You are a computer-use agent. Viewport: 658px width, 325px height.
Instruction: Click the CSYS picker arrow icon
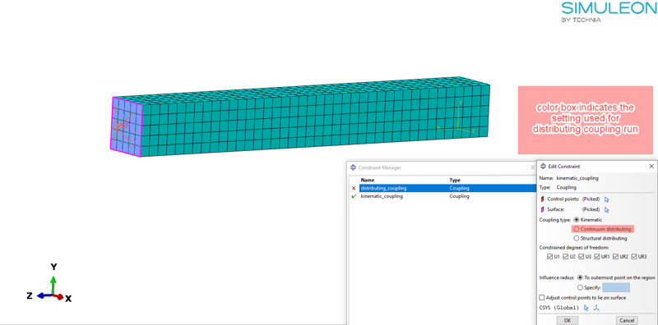pos(586,308)
